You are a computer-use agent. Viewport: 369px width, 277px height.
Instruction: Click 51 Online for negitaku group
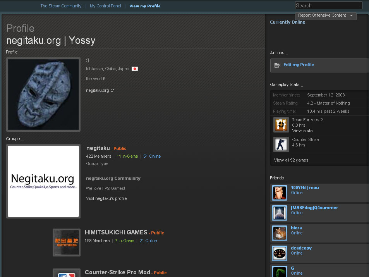[152, 156]
